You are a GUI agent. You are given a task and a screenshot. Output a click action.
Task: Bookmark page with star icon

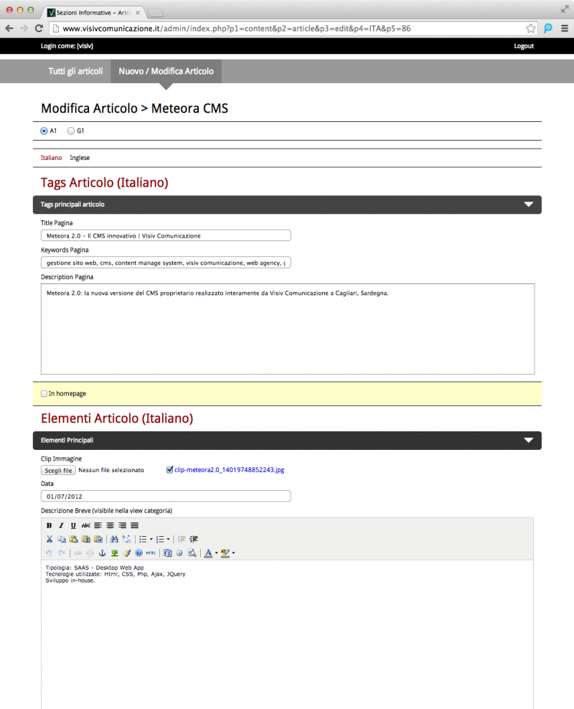click(x=531, y=29)
